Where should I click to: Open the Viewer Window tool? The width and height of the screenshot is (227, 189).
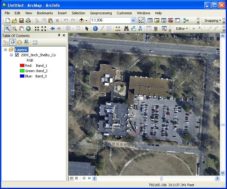tap(164, 29)
